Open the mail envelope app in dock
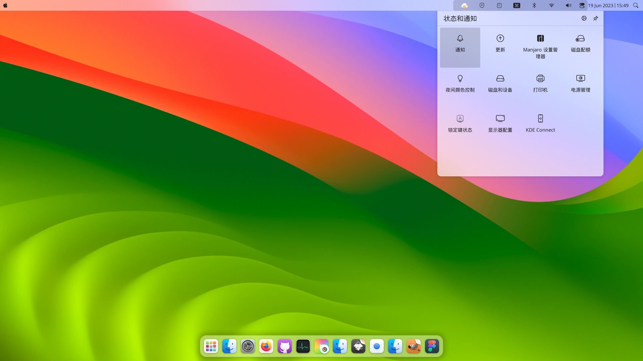 377,346
